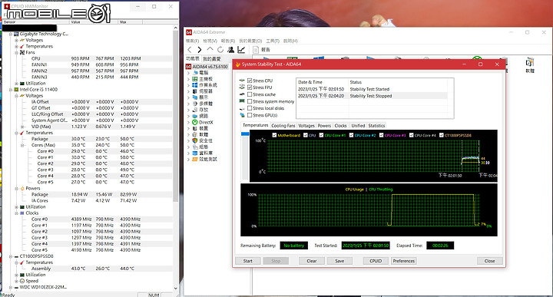
Task: Refresh the AIDA64 view
Action: pyautogui.click(x=220, y=50)
